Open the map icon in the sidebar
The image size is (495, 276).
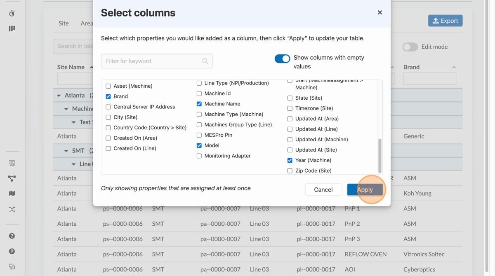tap(12, 193)
